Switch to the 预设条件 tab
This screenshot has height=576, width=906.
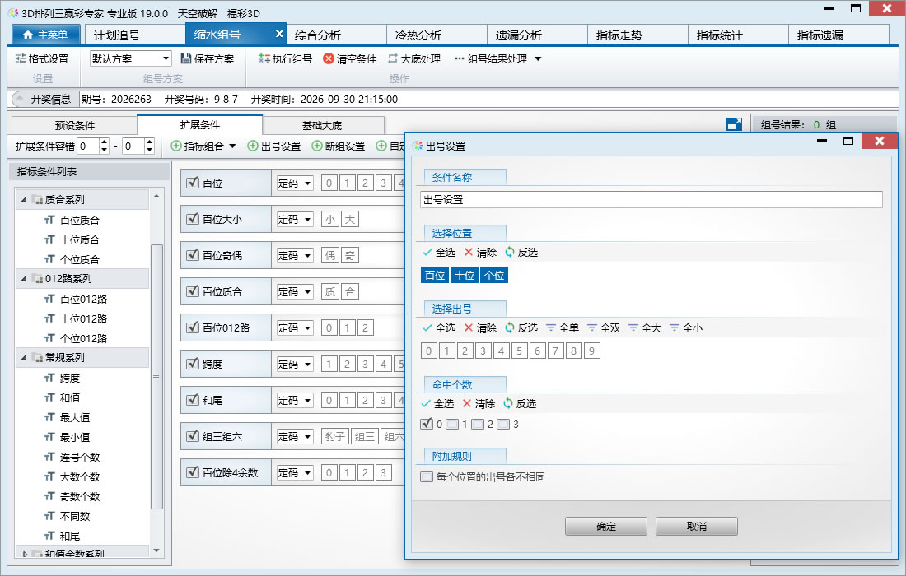74,125
